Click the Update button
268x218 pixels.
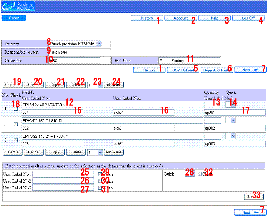click(254, 197)
